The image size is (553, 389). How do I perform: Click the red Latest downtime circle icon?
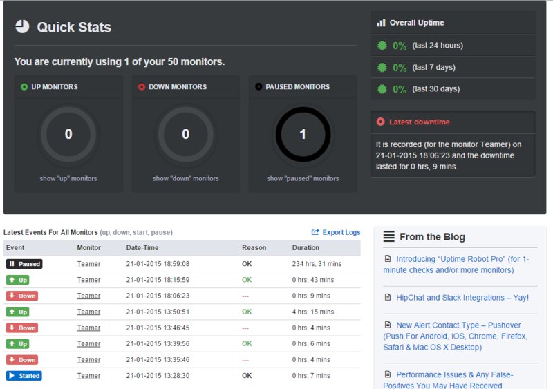tap(381, 122)
